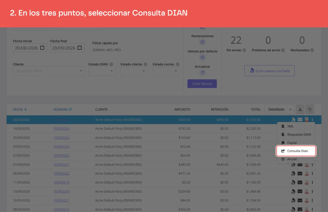Click the Envío masivo a la DIAN button
The width and height of the screenshot is (328, 212).
coord(270,71)
